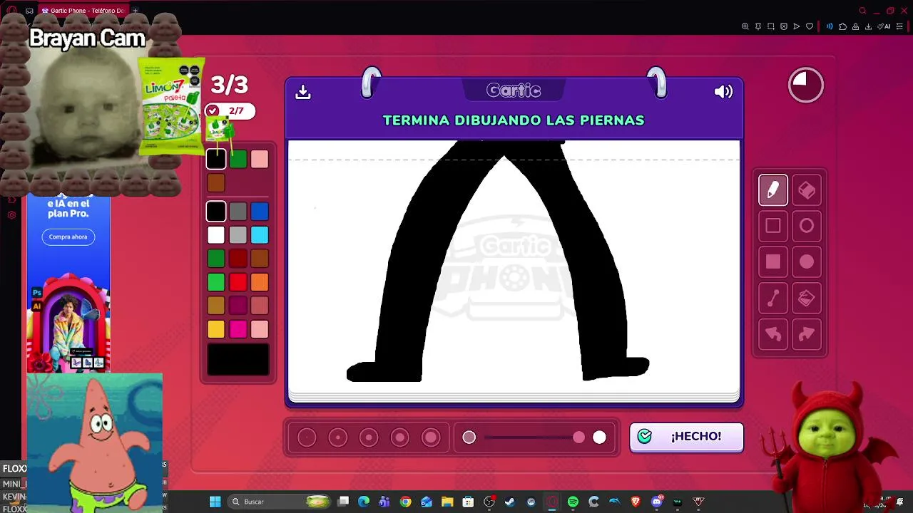Viewport: 913px width, 513px height.
Task: Select the eraser tool
Action: (807, 190)
